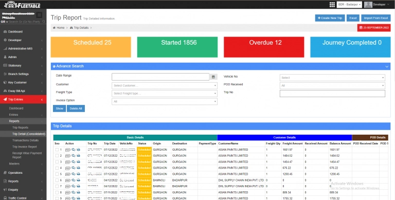Tick the checkbox for row 7
This screenshot has width=395, height=200.
57,186
